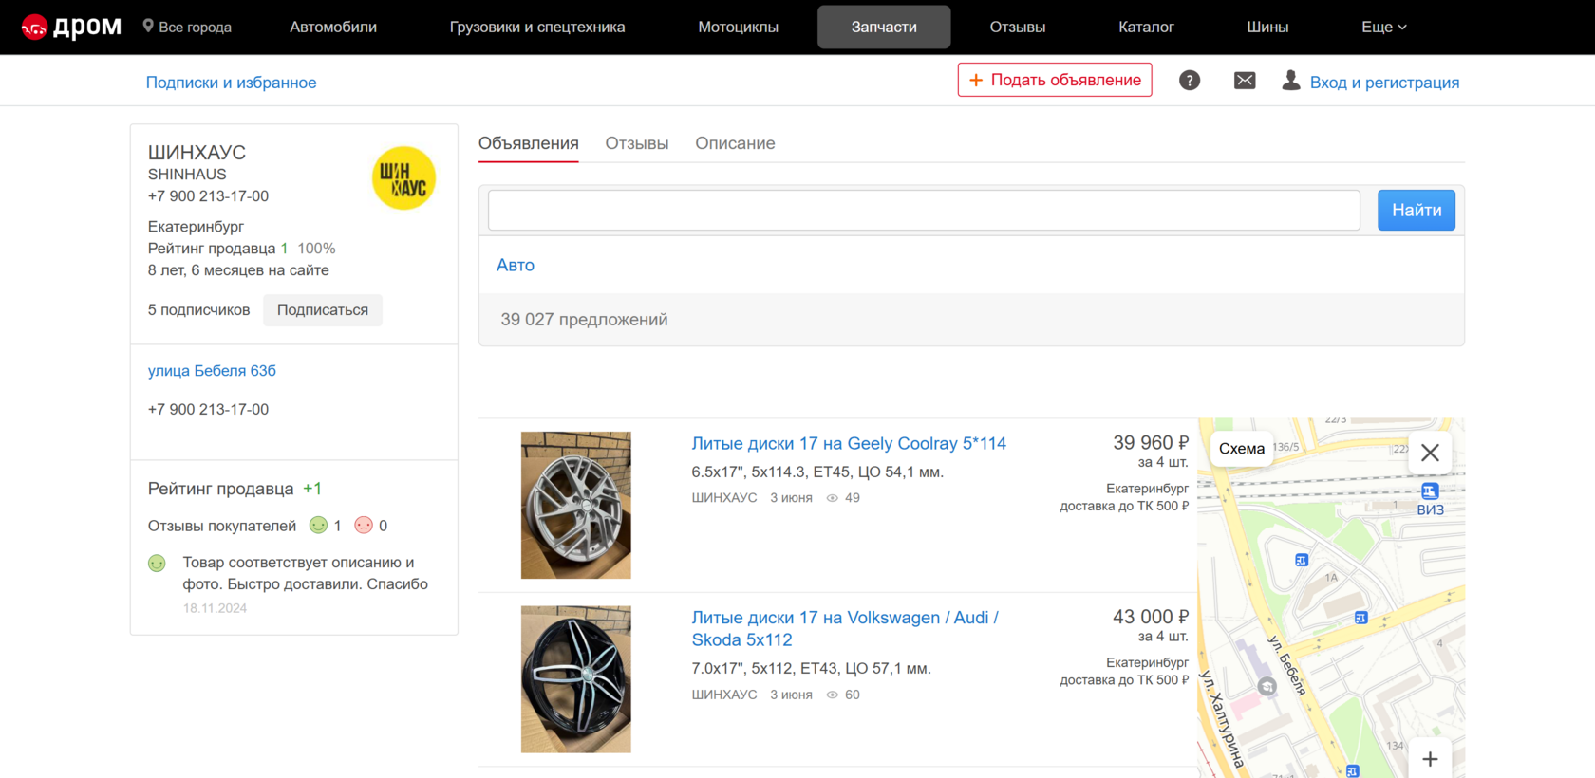
Task: Open Грузовики и спецтехника section
Action: (537, 27)
